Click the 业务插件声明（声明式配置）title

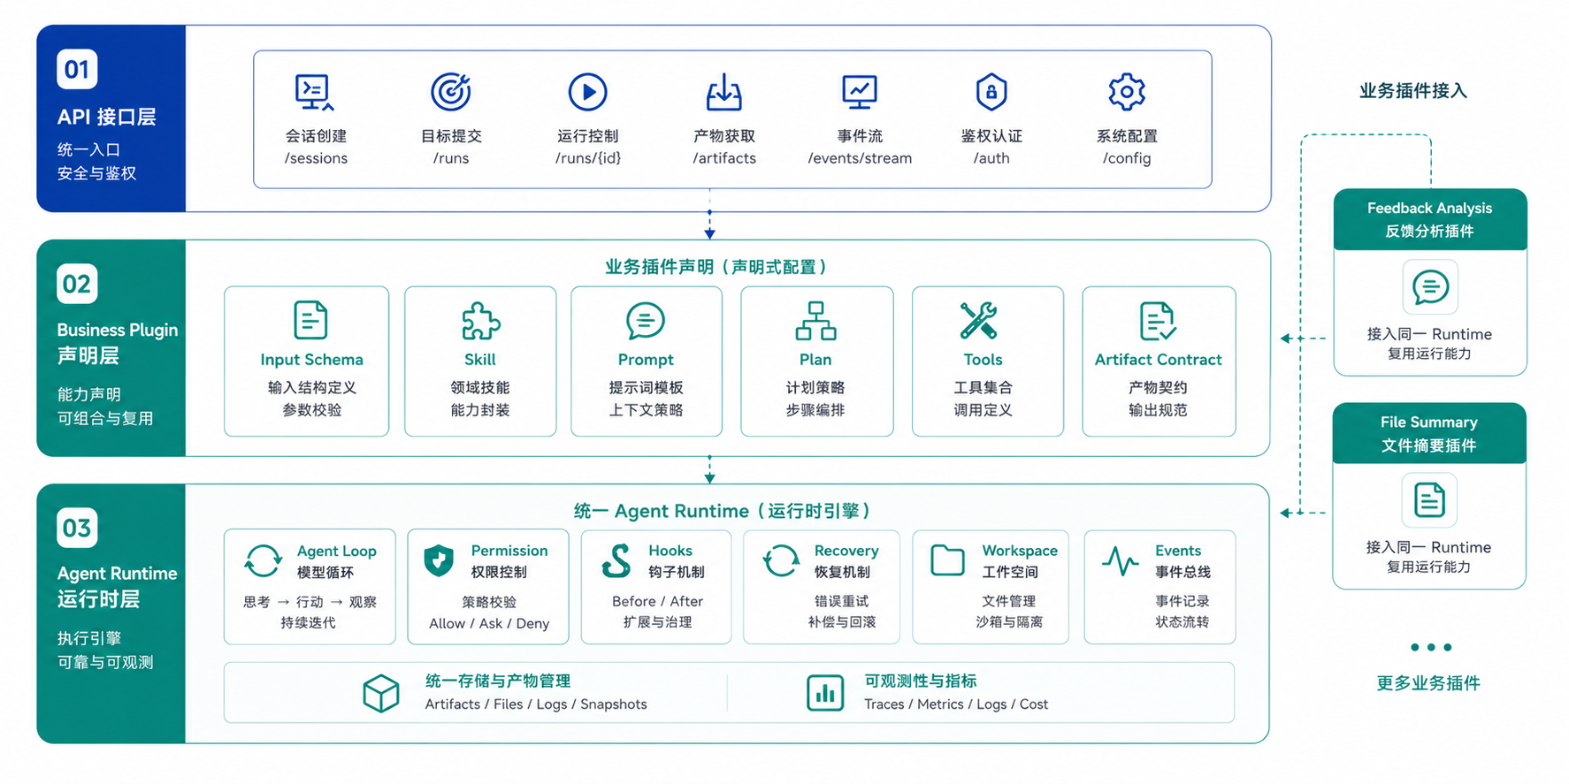(716, 267)
